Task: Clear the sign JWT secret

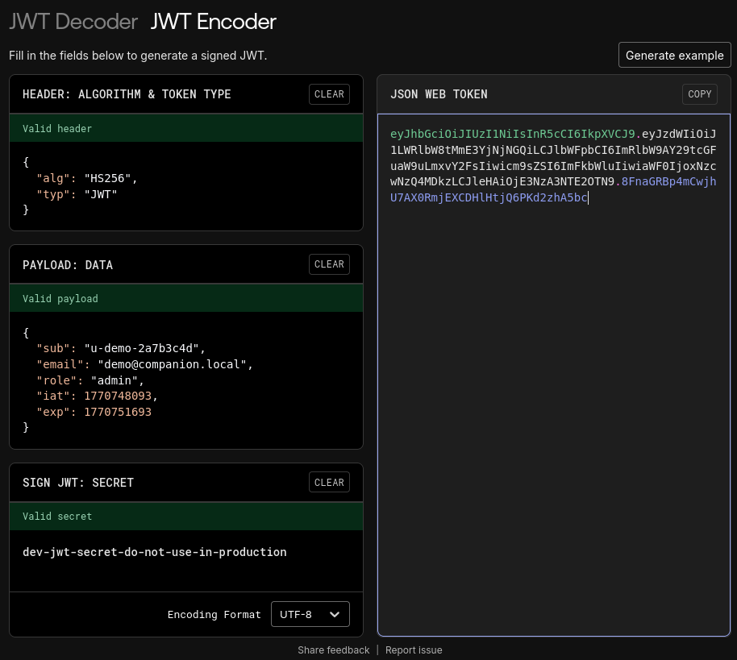Action: [329, 482]
